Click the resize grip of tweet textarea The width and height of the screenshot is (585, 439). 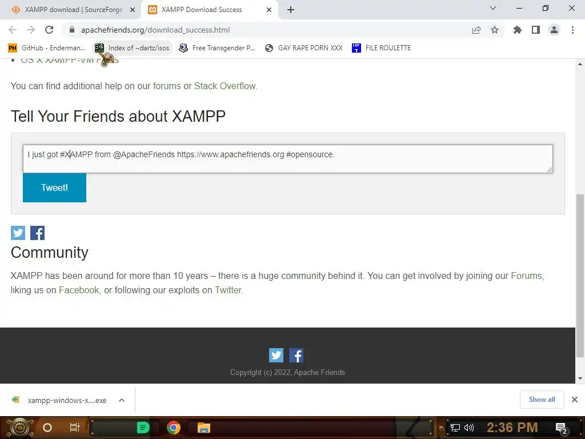(550, 170)
